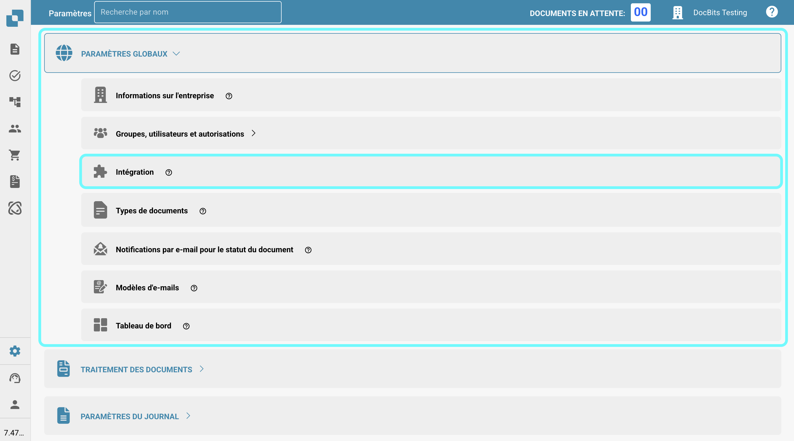The image size is (794, 441).
Task: Click help icon next to Intégration
Action: coord(169,172)
